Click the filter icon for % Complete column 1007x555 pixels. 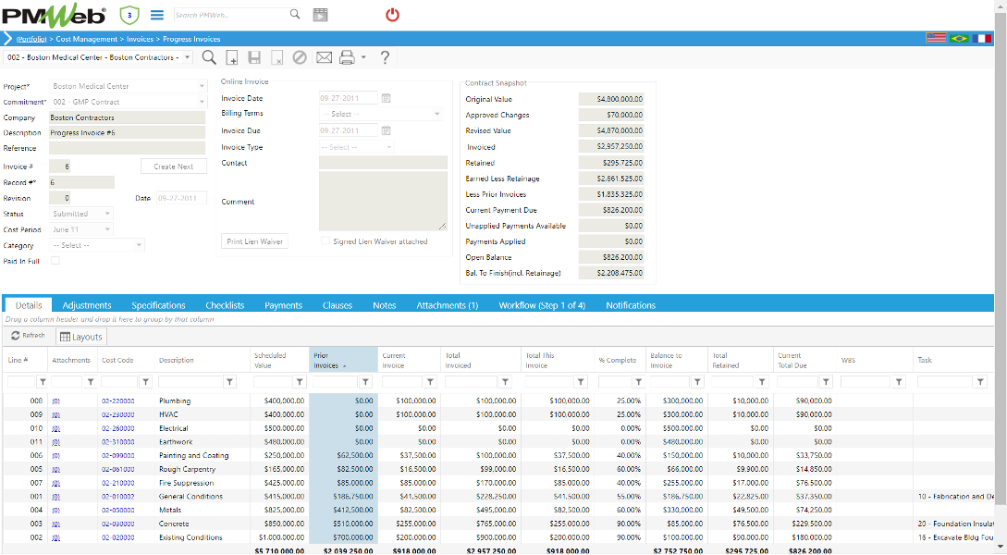pyautogui.click(x=638, y=381)
